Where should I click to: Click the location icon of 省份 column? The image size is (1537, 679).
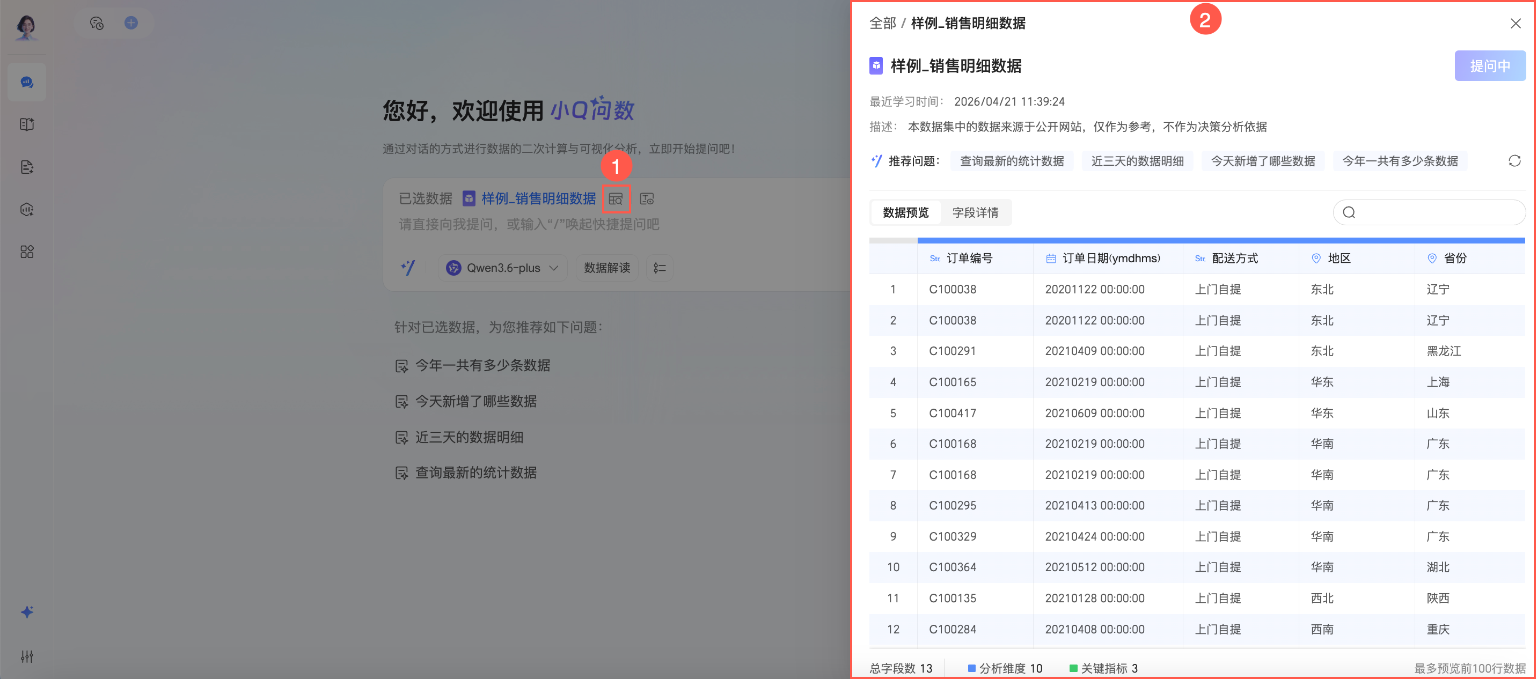pos(1431,258)
